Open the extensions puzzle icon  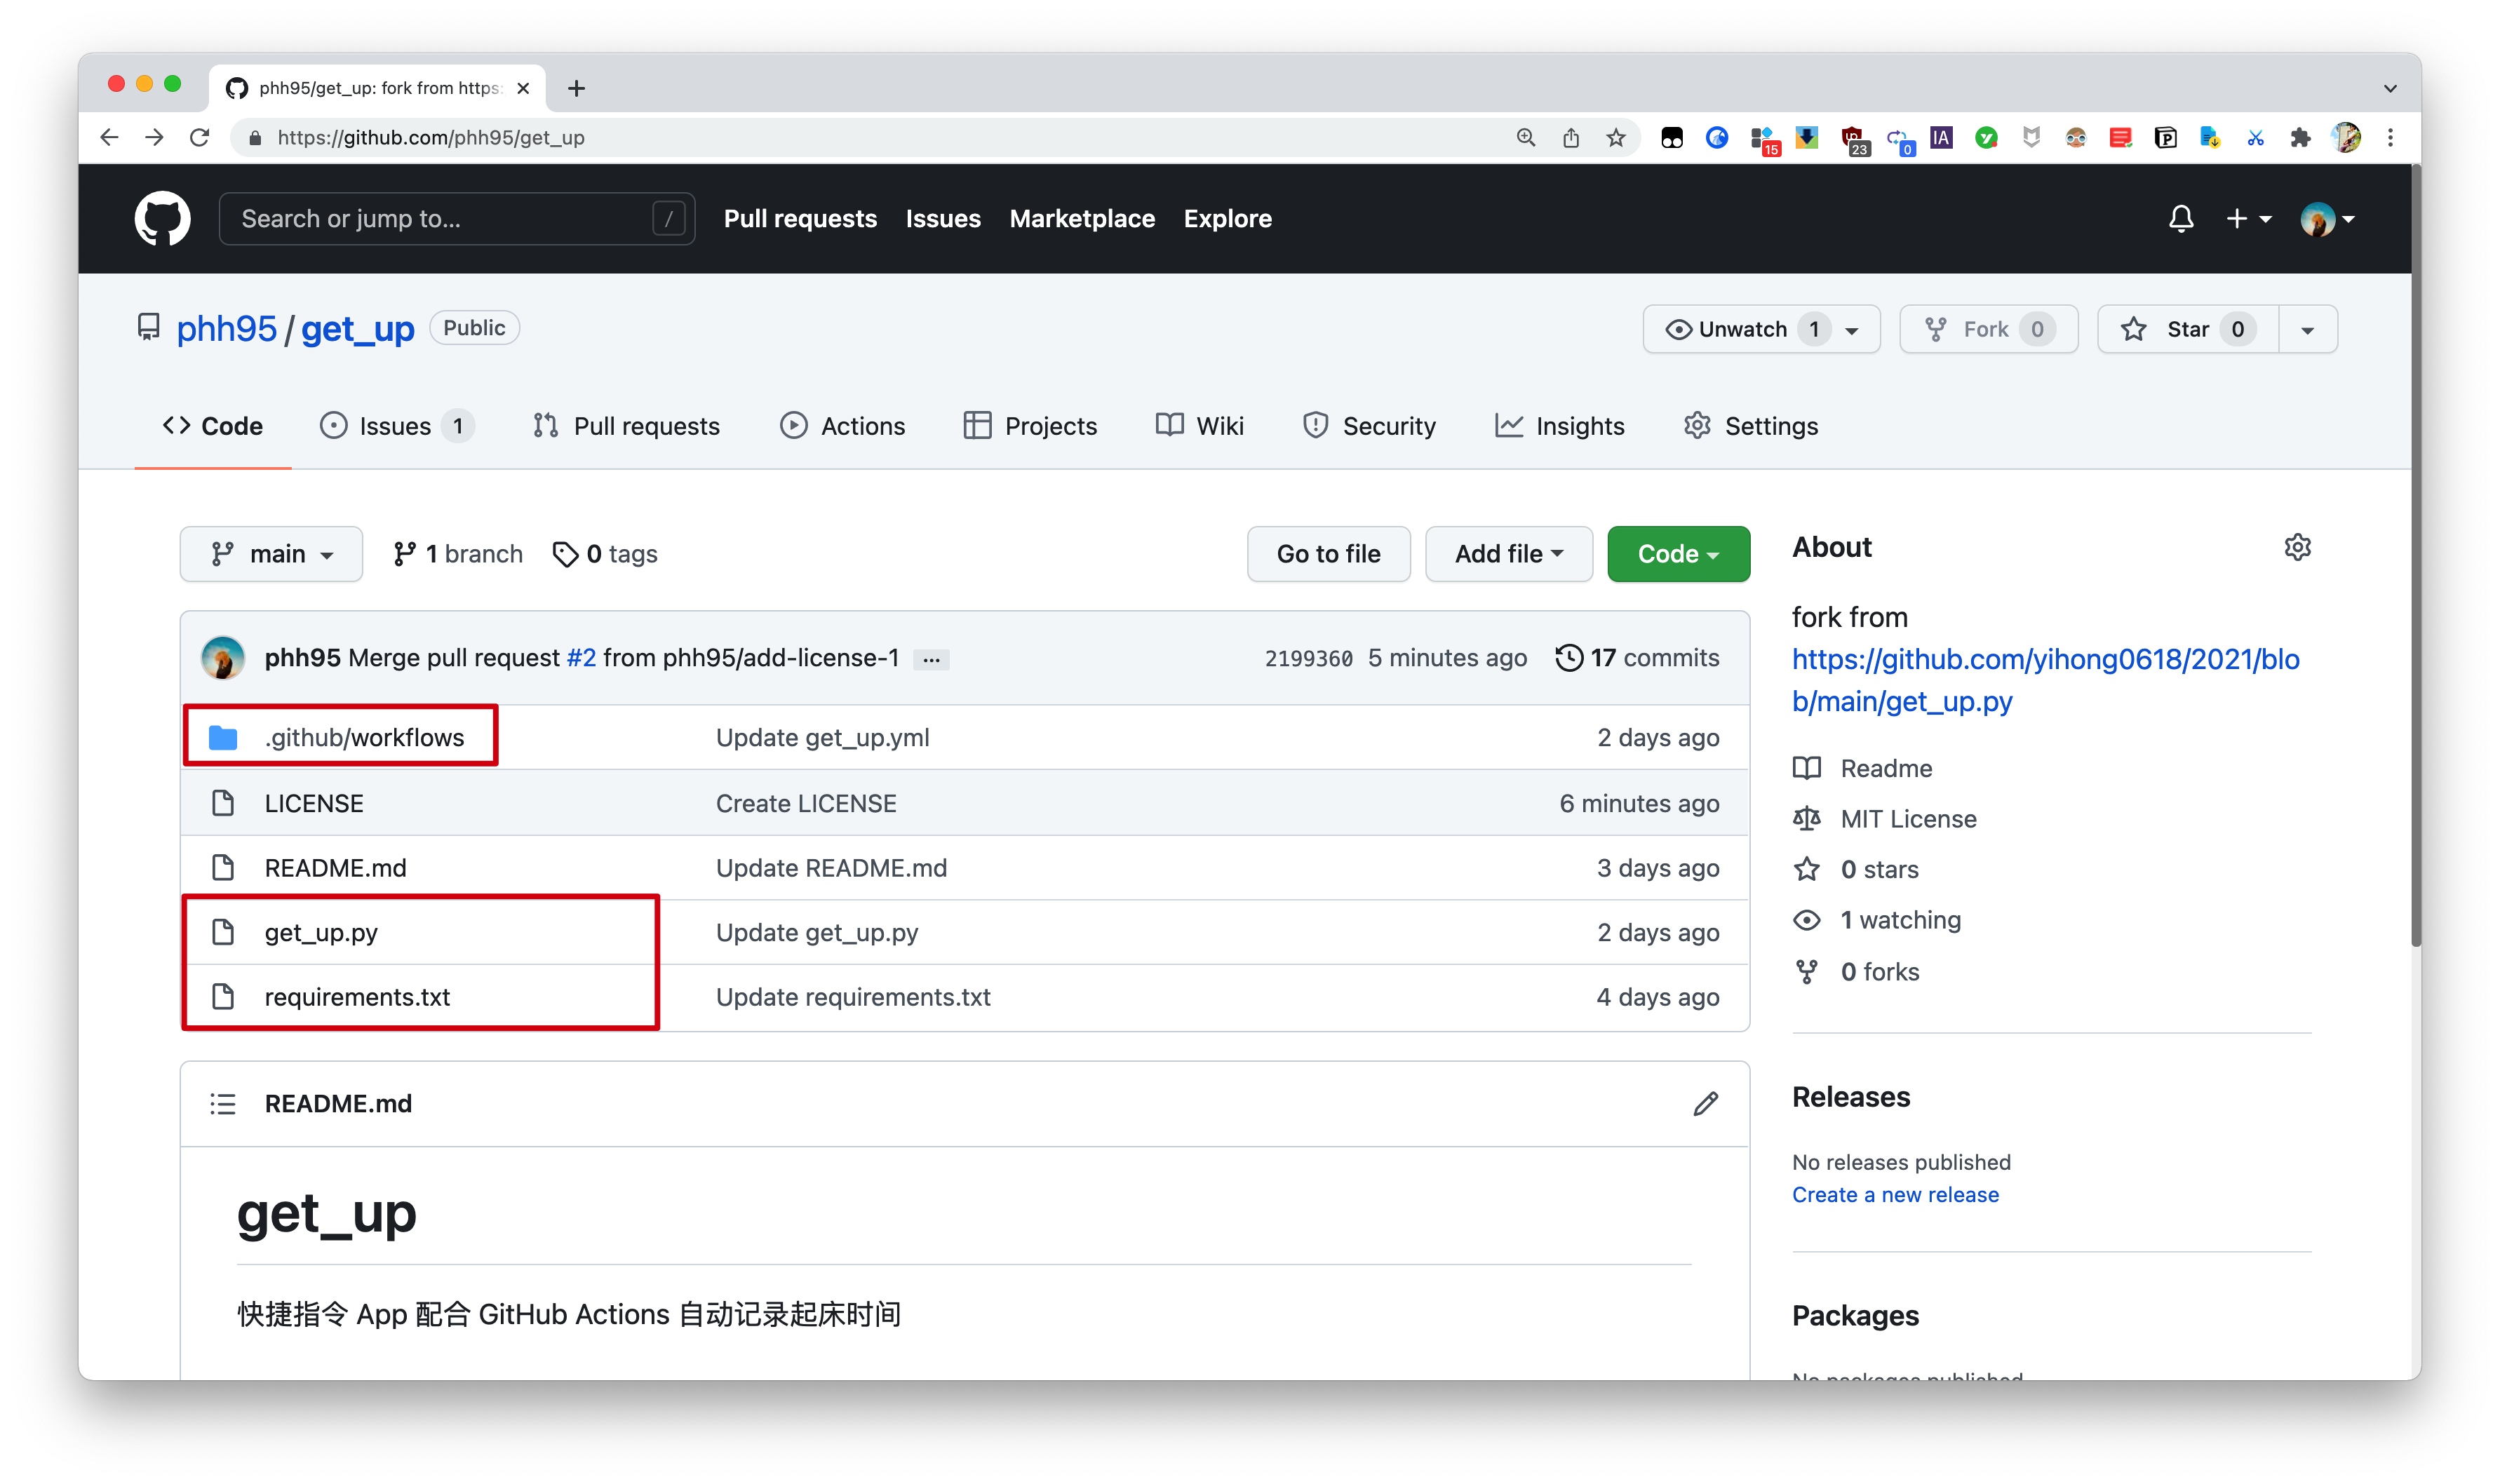pyautogui.click(x=2300, y=138)
